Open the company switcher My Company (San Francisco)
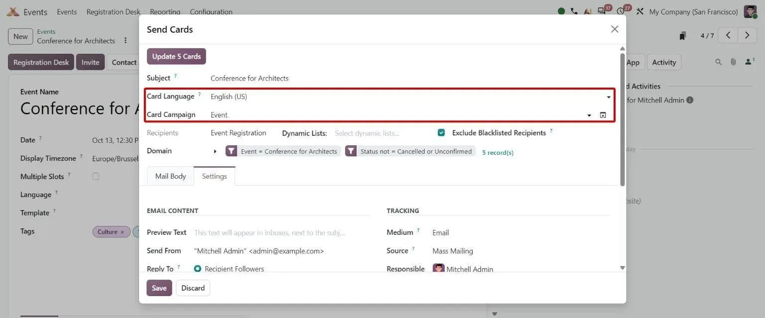The height and width of the screenshot is (318, 765). [x=693, y=11]
